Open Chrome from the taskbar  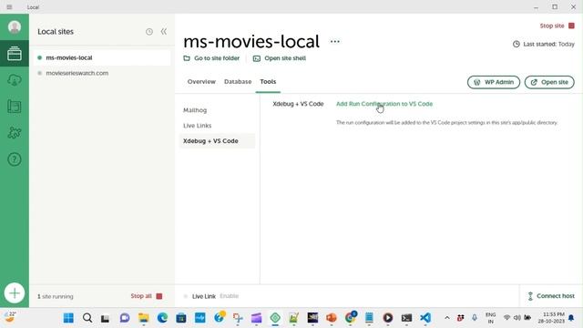[350, 318]
